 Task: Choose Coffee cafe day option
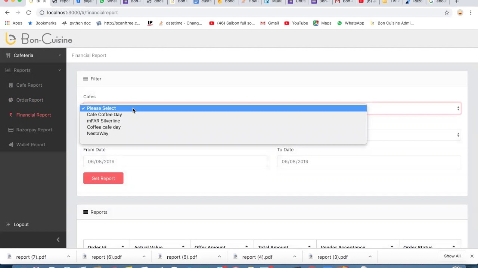tap(223, 127)
